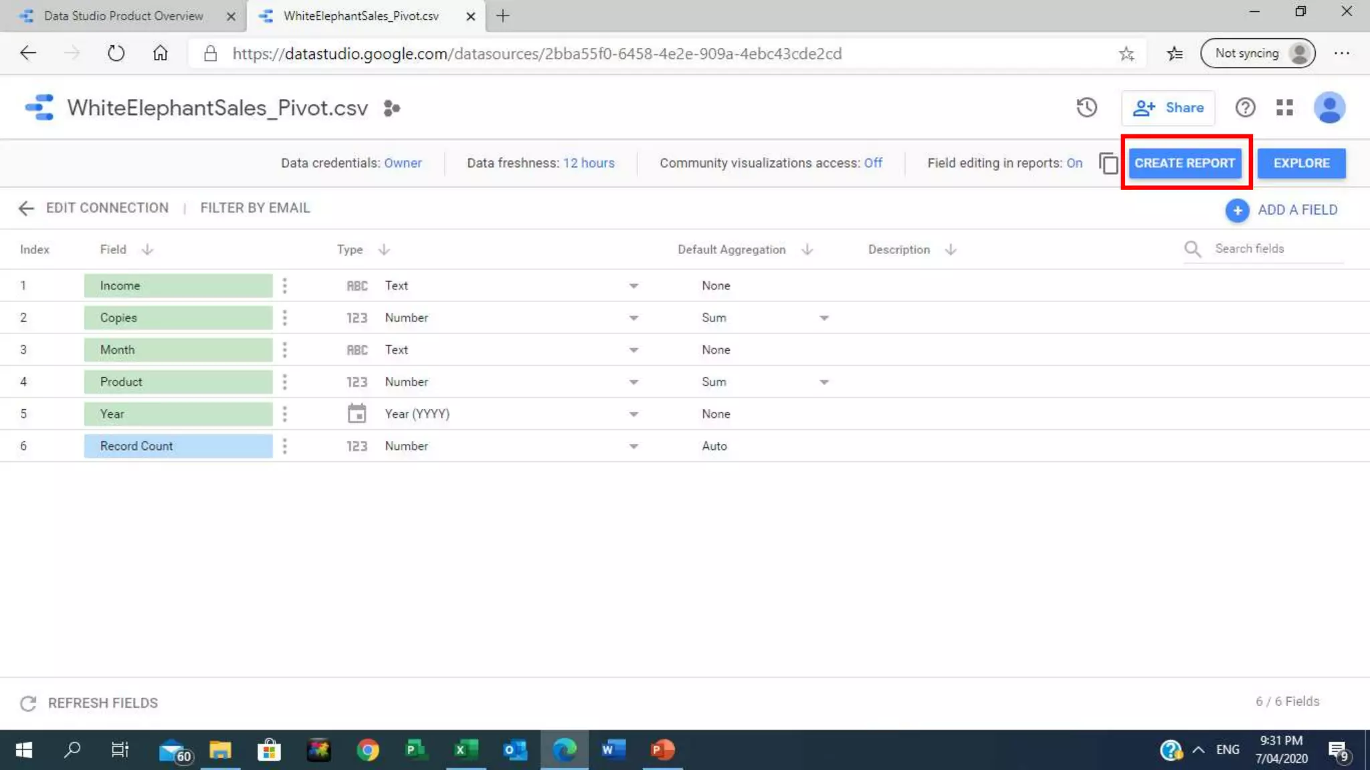Click the Create Report button
Viewport: 1370px width, 770px height.
[x=1184, y=163]
